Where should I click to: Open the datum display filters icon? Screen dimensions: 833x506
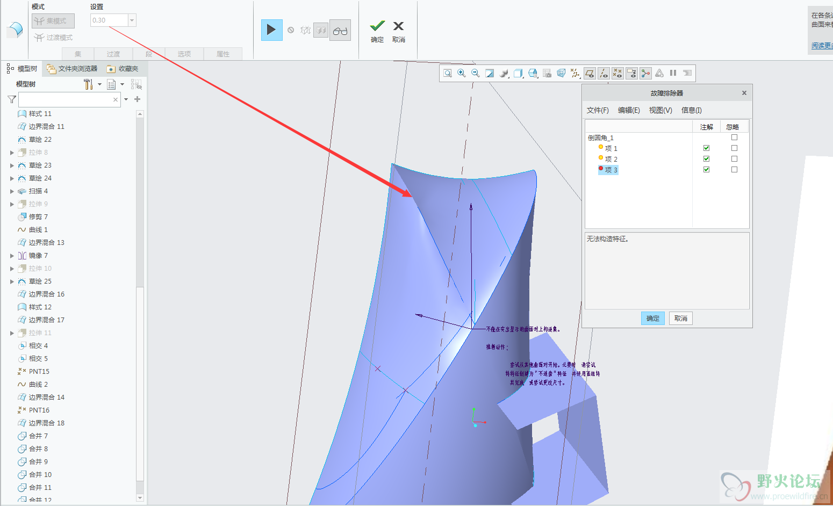(x=575, y=74)
